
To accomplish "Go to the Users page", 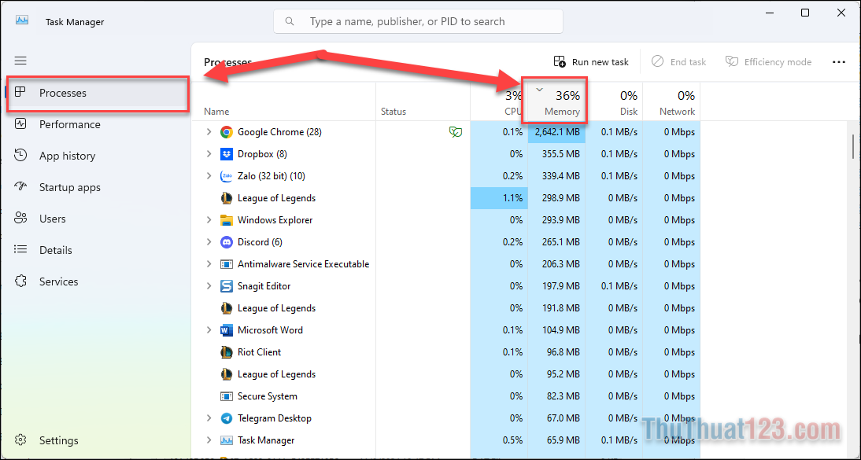I will pyautogui.click(x=98, y=219).
